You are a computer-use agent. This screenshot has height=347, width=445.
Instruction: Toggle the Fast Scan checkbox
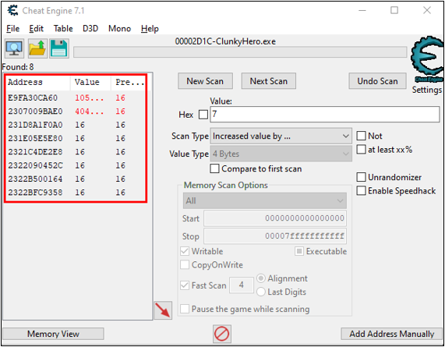click(x=185, y=285)
